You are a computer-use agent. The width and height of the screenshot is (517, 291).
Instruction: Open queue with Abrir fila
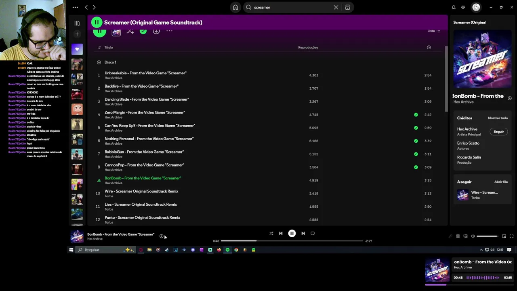click(x=501, y=182)
